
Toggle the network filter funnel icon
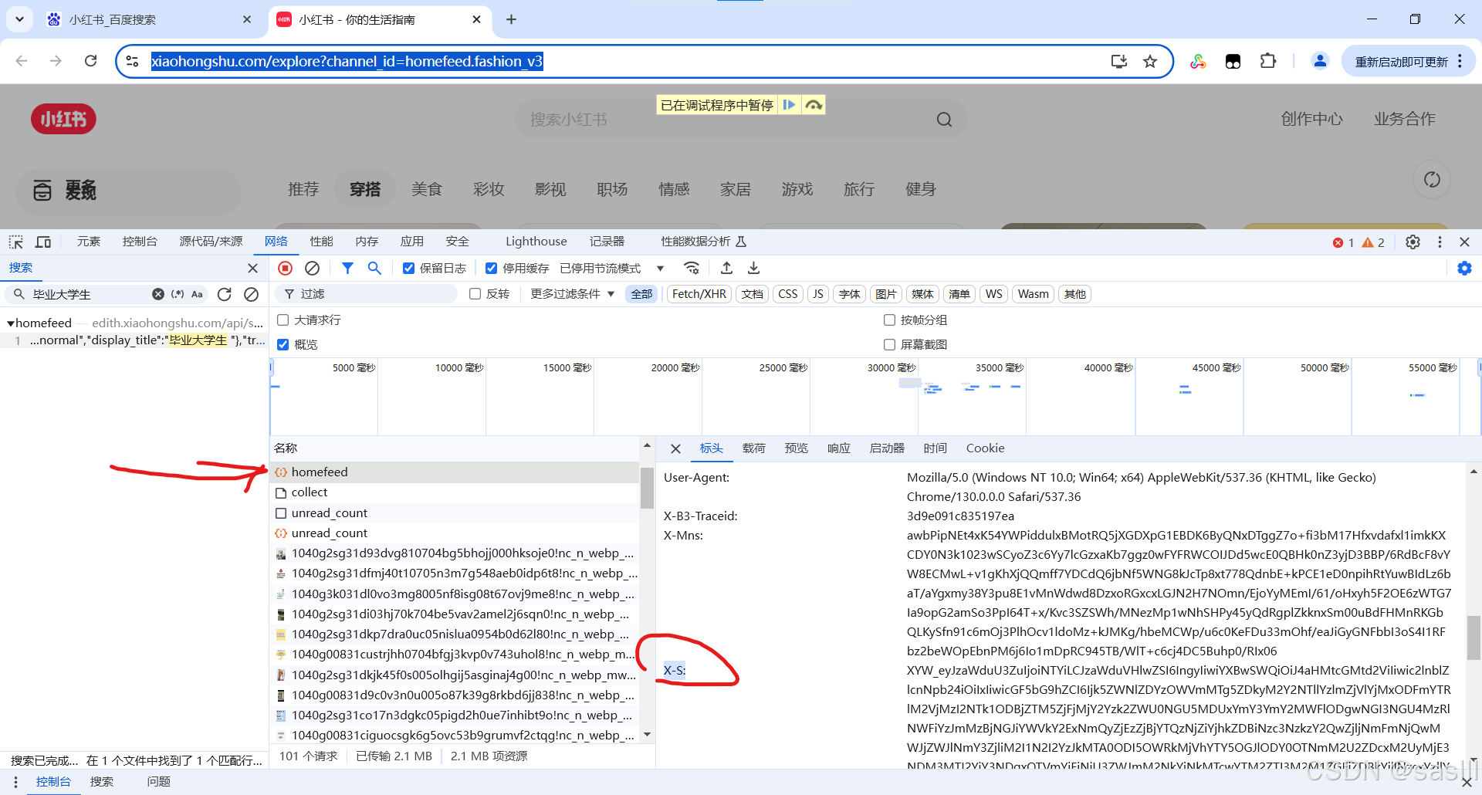pyautogui.click(x=347, y=268)
